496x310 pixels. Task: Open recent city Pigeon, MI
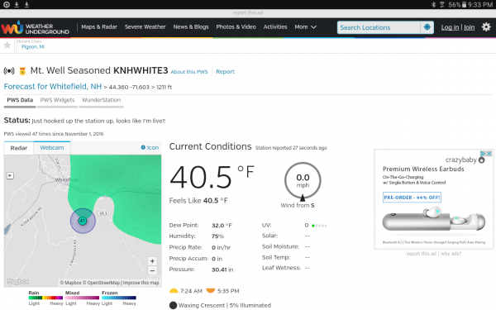[x=33, y=47]
